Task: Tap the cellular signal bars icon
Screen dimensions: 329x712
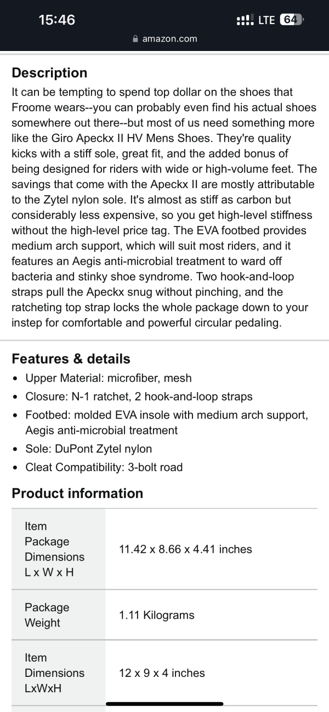Action: tap(245, 20)
